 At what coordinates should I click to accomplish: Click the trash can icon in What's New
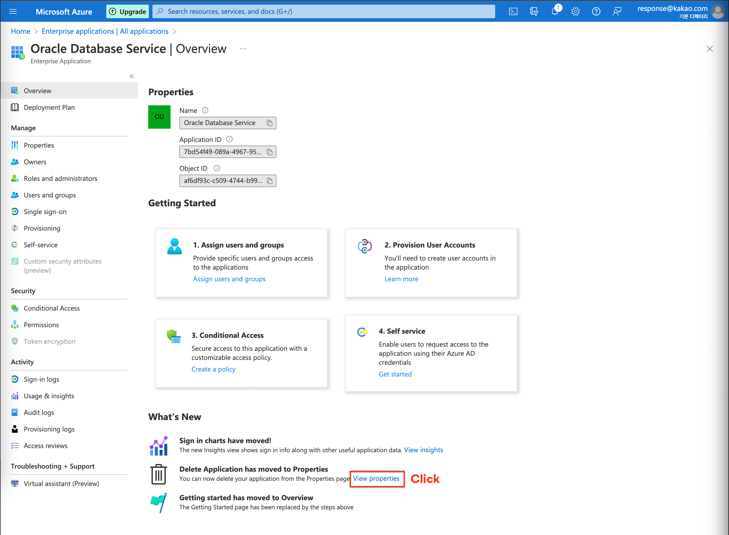click(159, 474)
